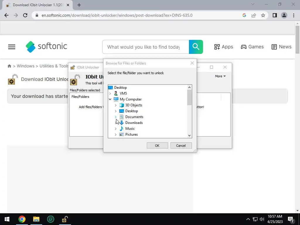This screenshot has width=300, height=225.
Task: Close the Browse for Files dialog
Action: (x=192, y=63)
